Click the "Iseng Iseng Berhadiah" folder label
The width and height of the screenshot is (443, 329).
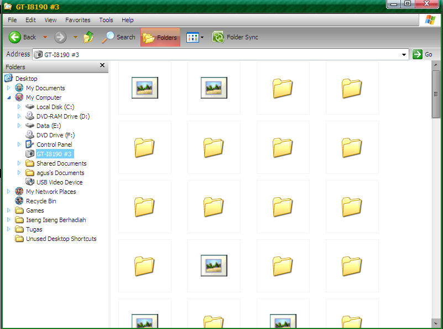(56, 220)
